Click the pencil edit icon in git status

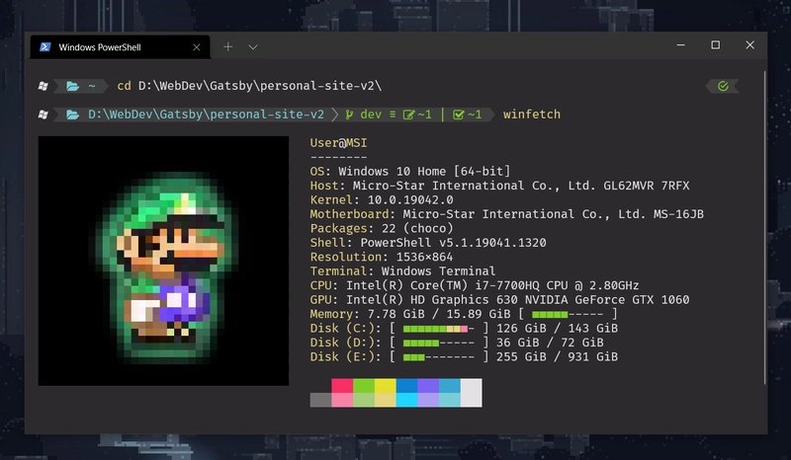coord(408,115)
